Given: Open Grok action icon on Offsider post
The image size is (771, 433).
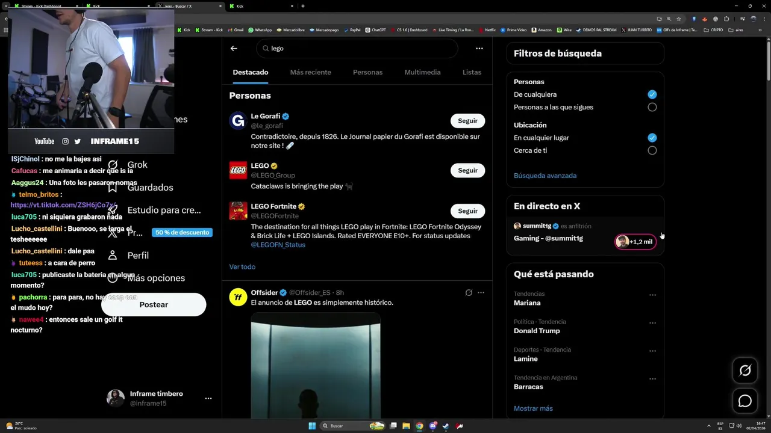Looking at the screenshot, I should tap(469, 293).
